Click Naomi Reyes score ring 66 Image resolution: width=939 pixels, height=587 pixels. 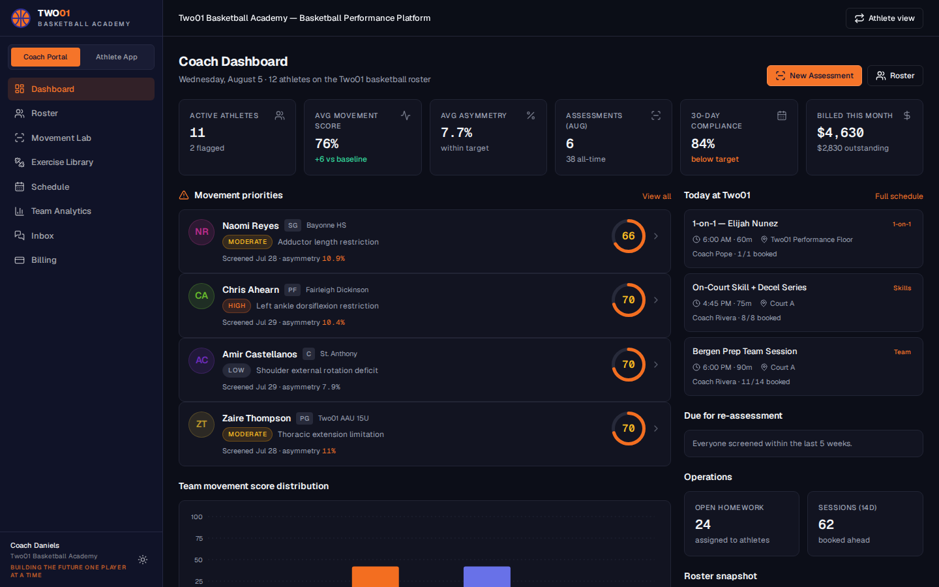pyautogui.click(x=629, y=236)
